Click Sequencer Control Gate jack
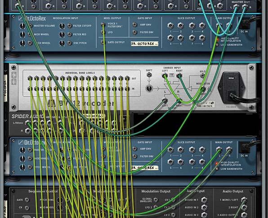The width and height of the screenshot is (268, 218). click(x=27, y=200)
